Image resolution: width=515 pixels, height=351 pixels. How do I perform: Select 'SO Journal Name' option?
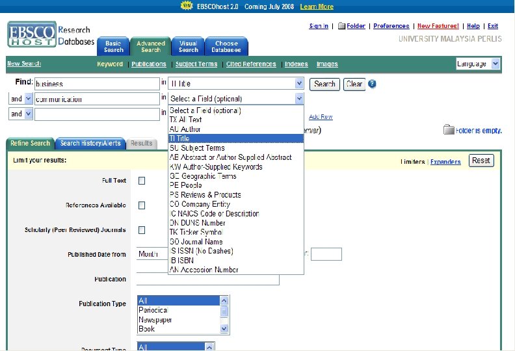pyautogui.click(x=235, y=241)
